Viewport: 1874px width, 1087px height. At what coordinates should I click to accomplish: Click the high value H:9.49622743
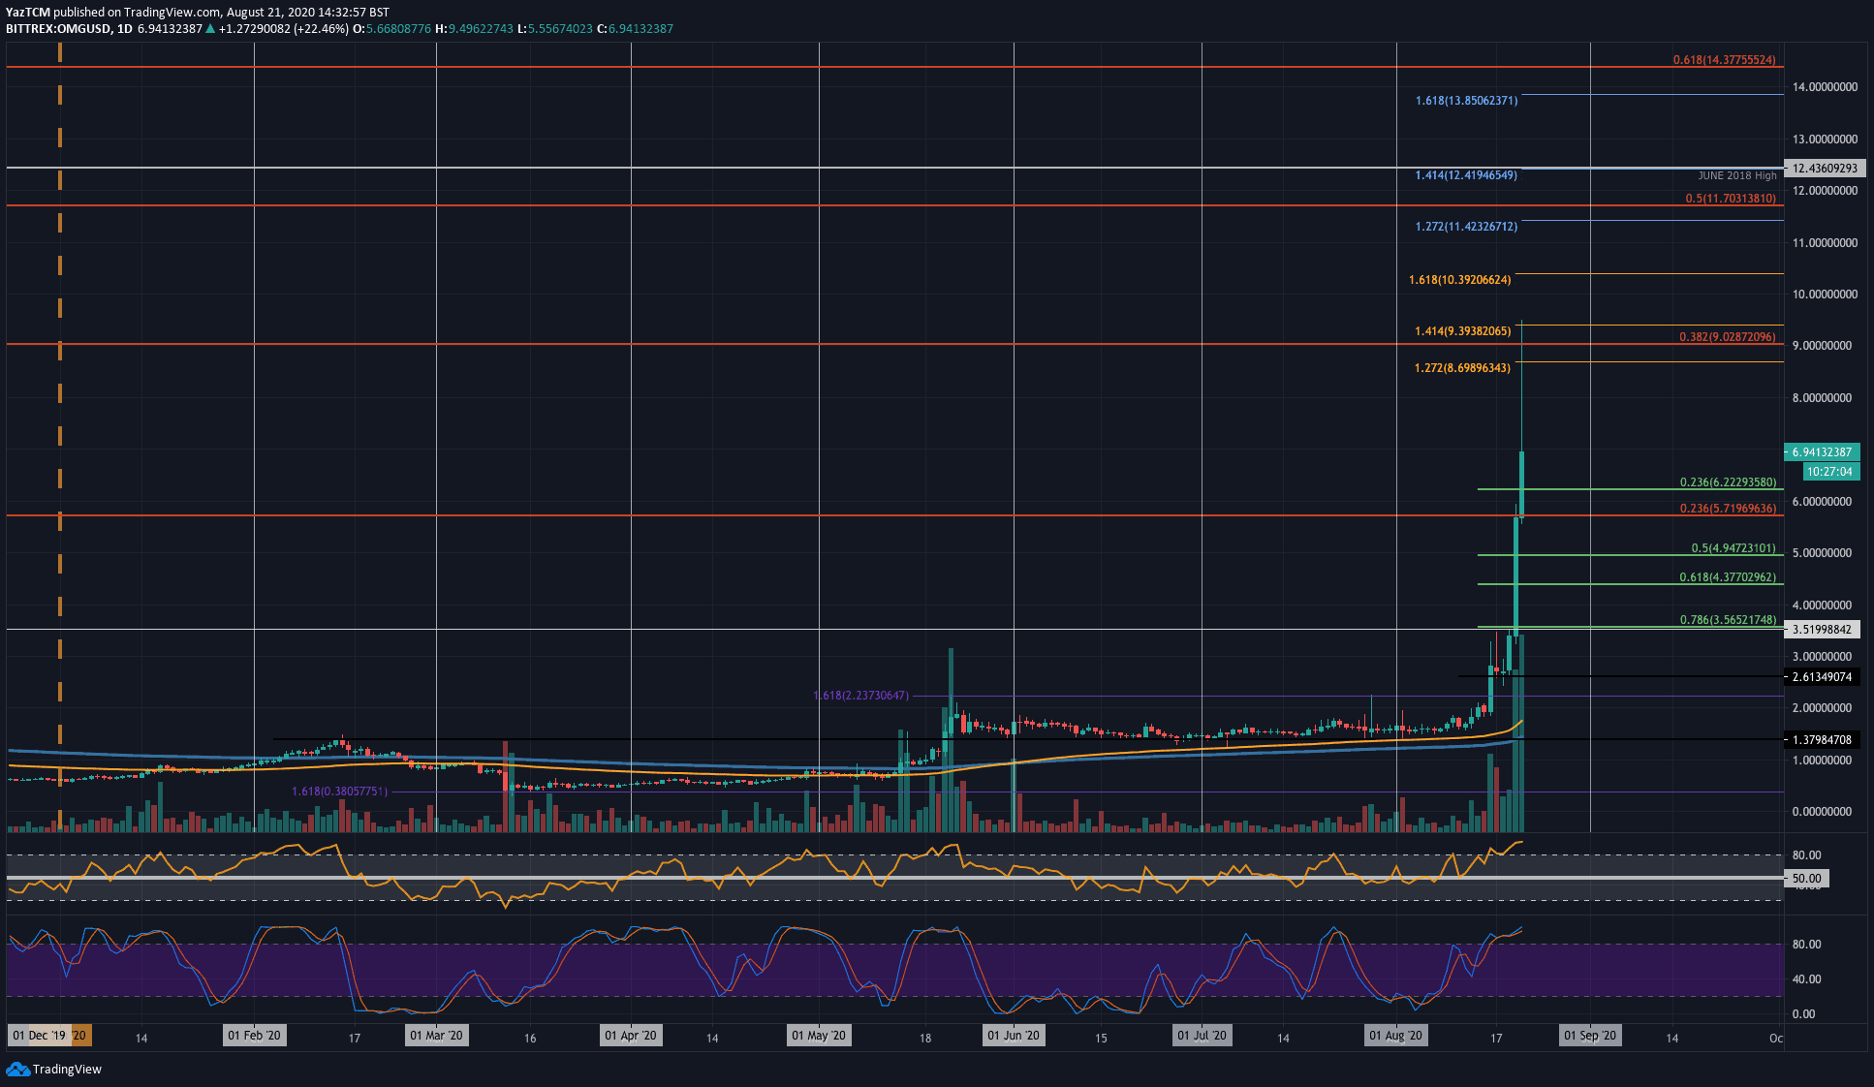pos(475,29)
